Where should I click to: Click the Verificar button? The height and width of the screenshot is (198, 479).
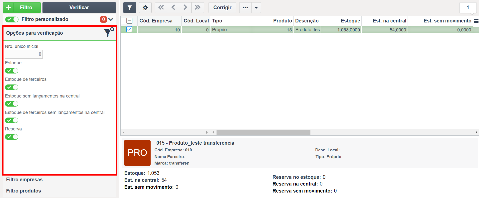click(x=79, y=7)
